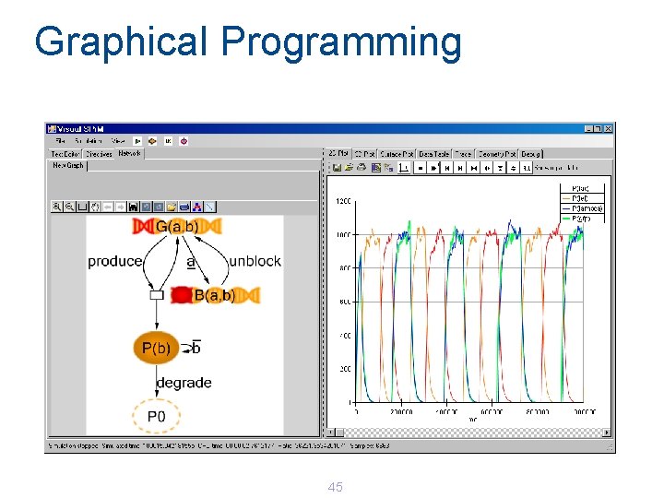Click the orange legend entry in plot
This screenshot has height=498, width=664.
[x=583, y=198]
